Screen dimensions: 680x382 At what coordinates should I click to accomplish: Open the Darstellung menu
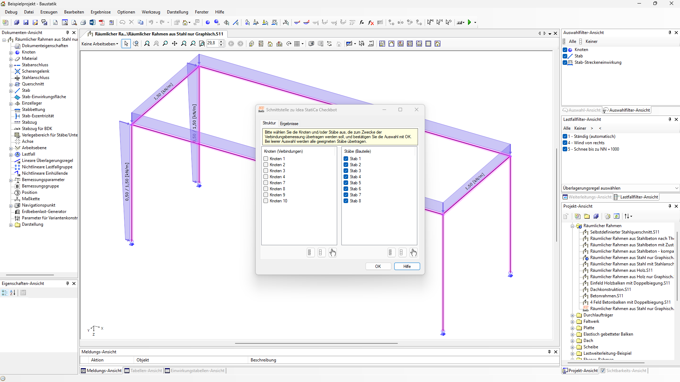pyautogui.click(x=178, y=12)
